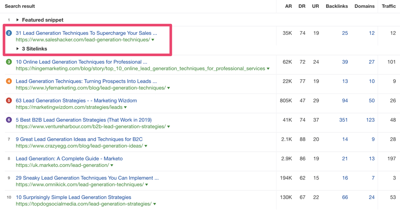This screenshot has height=214, width=400.
Task: Expand the 3 Sitelinks row
Action: pos(18,49)
